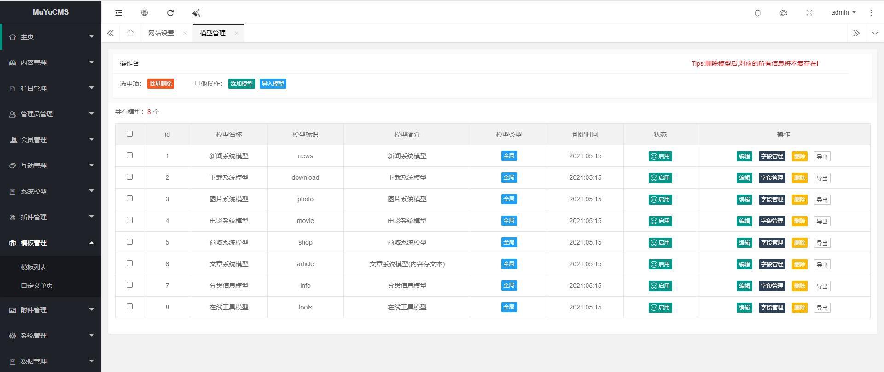Close the 模型管理 tab
The image size is (884, 372).
[236, 33]
